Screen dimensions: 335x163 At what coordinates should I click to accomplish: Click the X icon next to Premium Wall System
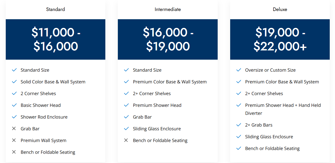[x=14, y=140]
